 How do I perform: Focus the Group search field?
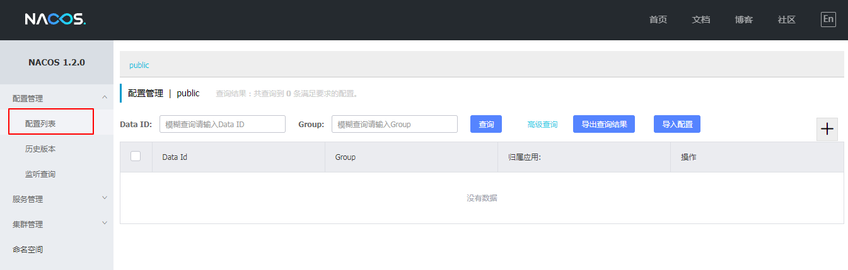(x=394, y=124)
